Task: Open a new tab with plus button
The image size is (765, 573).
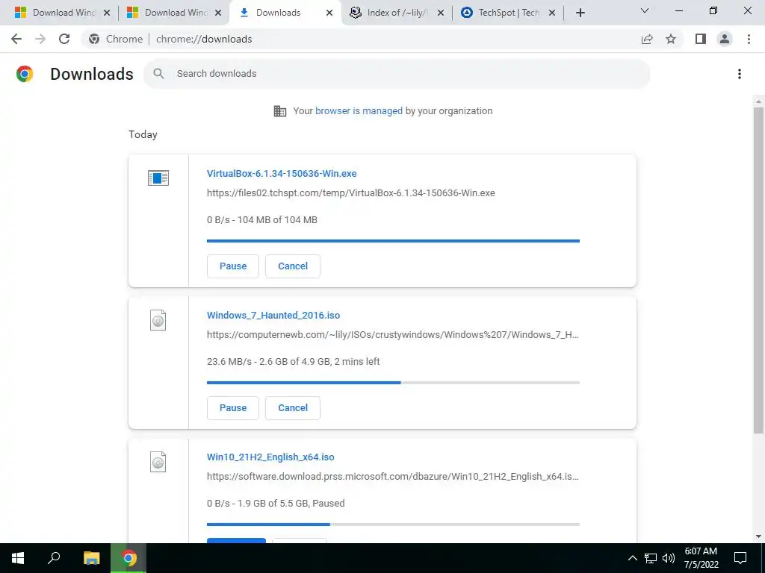Action: (x=580, y=13)
